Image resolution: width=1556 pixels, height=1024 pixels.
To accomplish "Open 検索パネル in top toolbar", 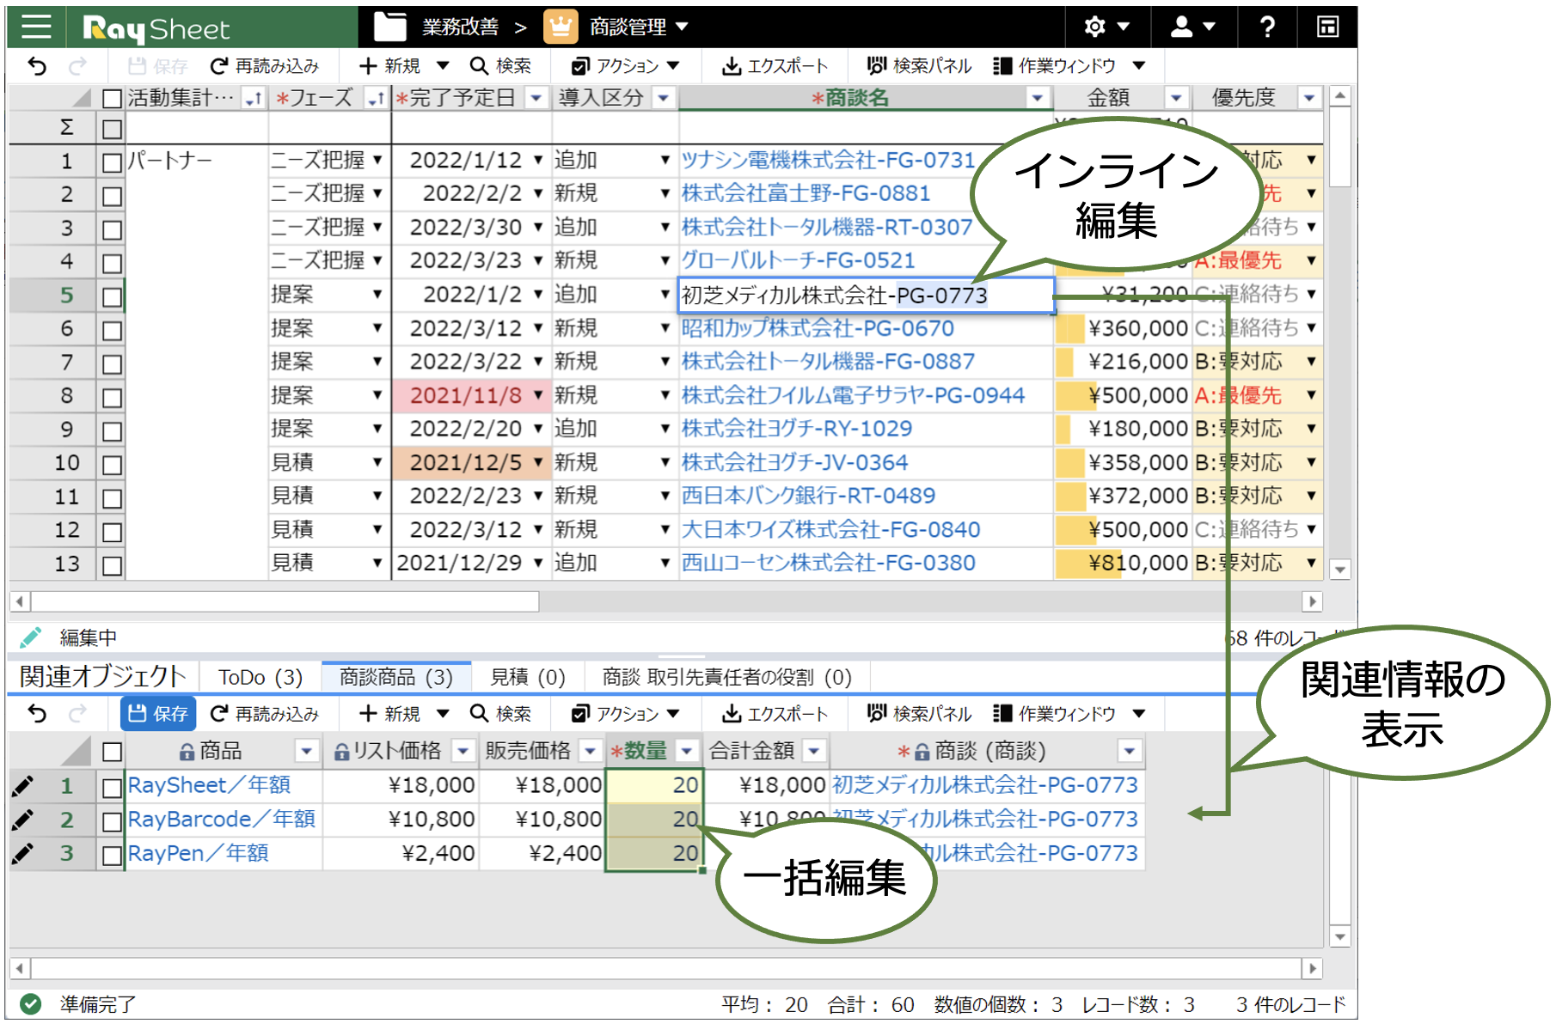I will [919, 66].
